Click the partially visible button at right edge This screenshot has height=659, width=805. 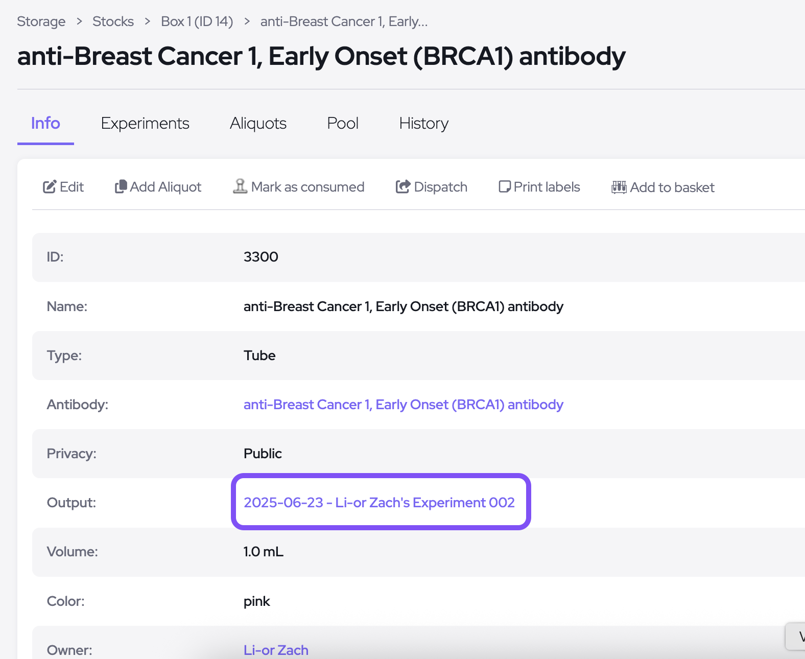pyautogui.click(x=796, y=637)
